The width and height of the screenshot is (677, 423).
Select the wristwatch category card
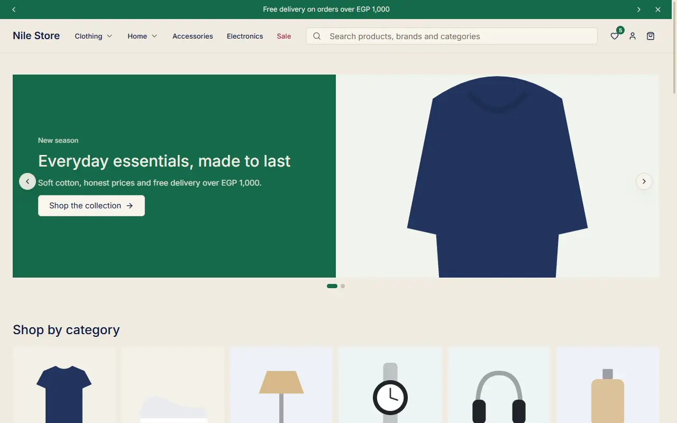(x=390, y=385)
